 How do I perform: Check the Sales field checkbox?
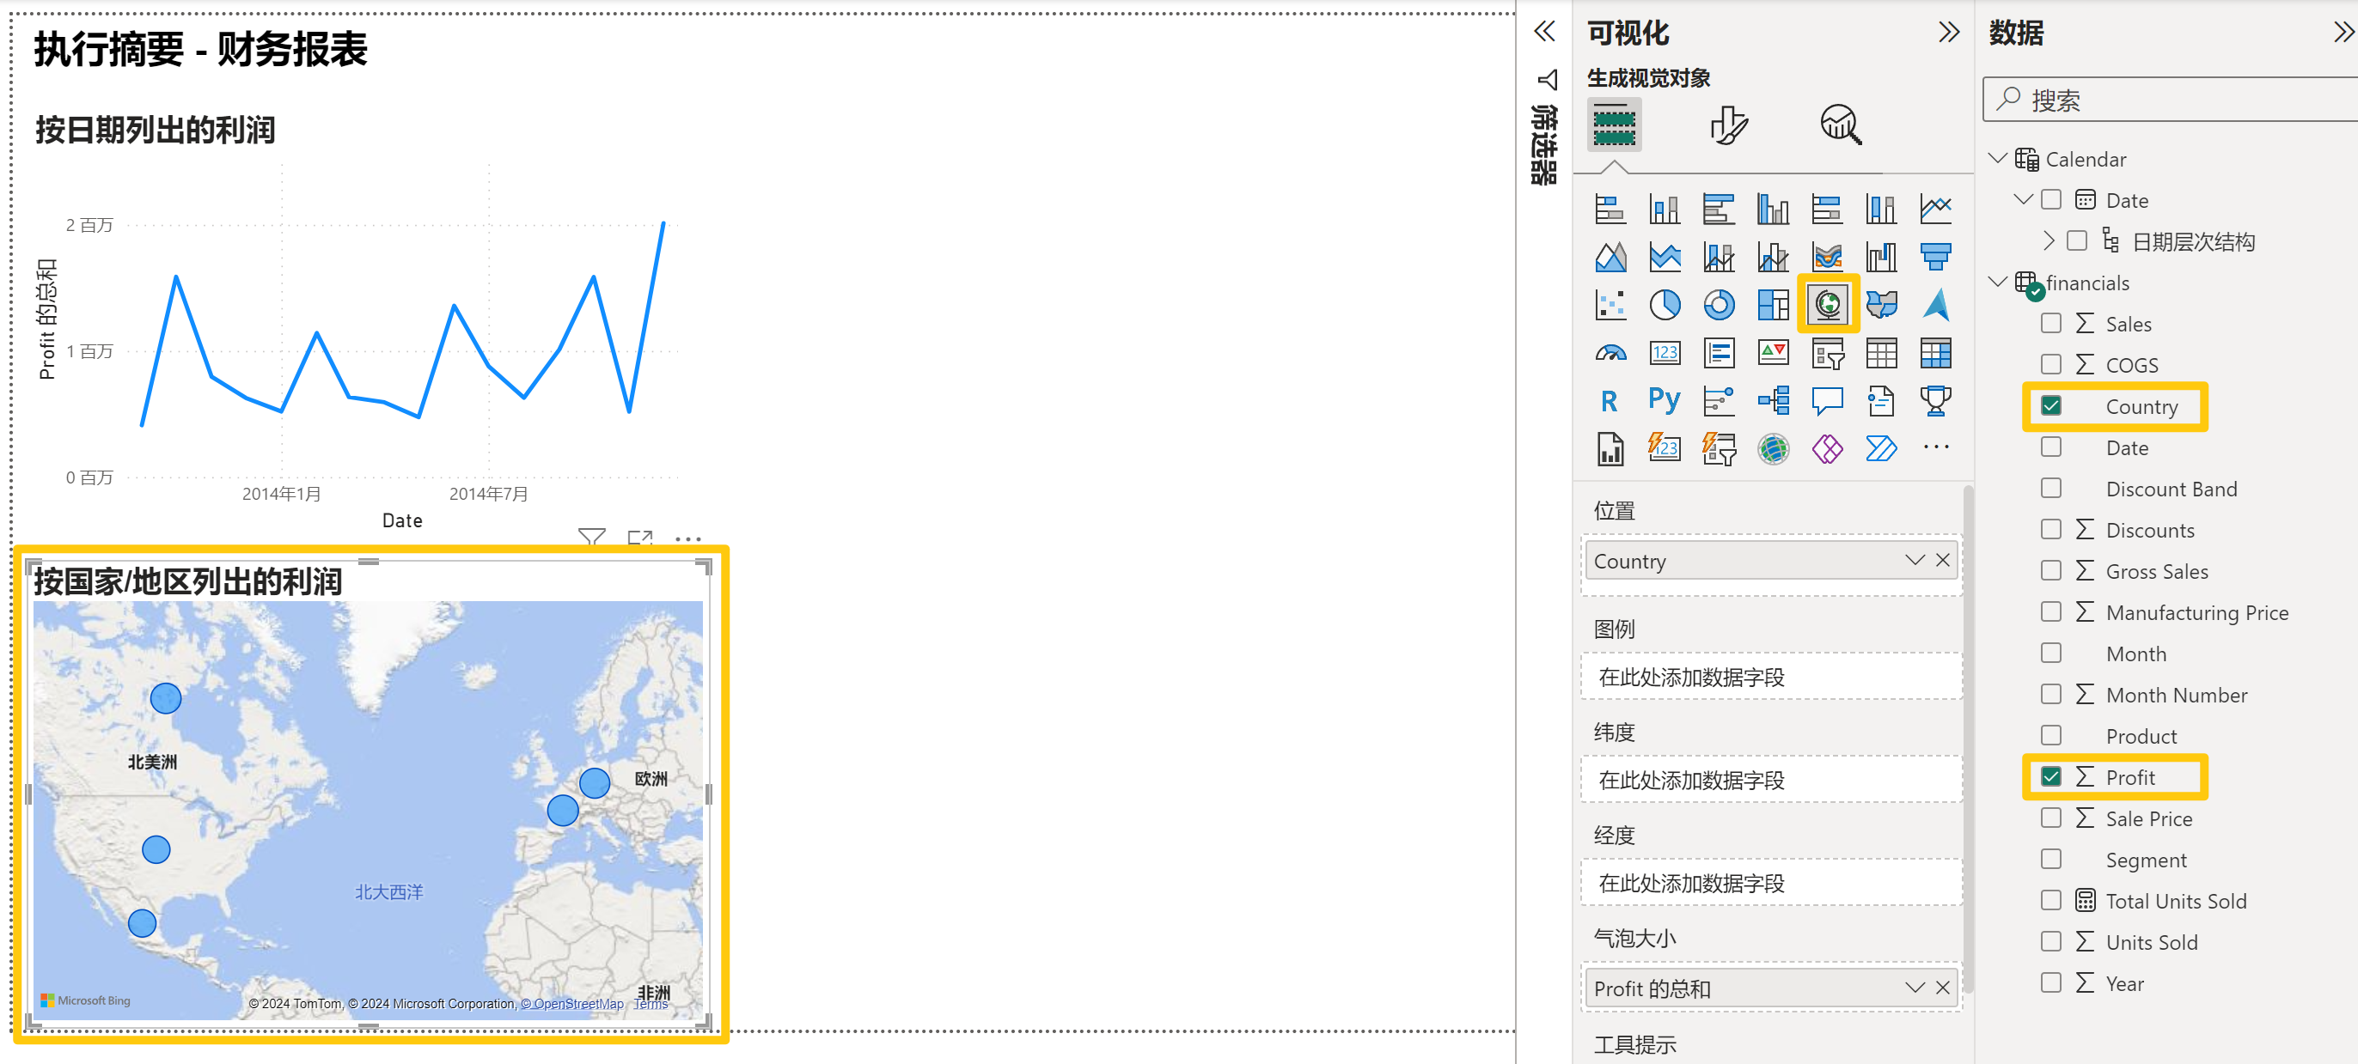point(2050,324)
